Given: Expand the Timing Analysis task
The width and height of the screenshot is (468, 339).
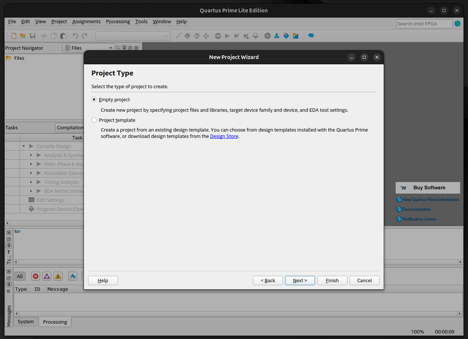Looking at the screenshot, I should [31, 182].
